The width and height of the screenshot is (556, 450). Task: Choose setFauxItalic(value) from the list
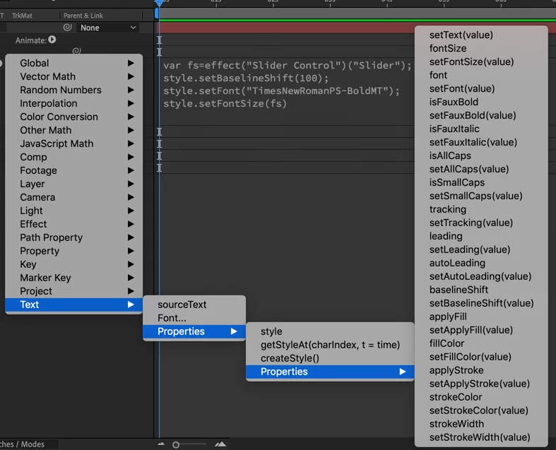pyautogui.click(x=481, y=143)
